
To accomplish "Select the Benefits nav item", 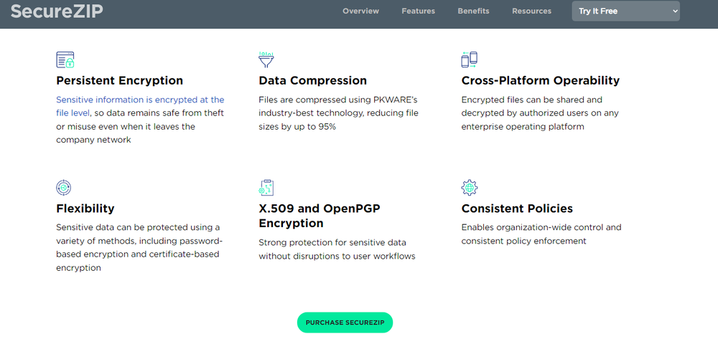I will click(473, 11).
